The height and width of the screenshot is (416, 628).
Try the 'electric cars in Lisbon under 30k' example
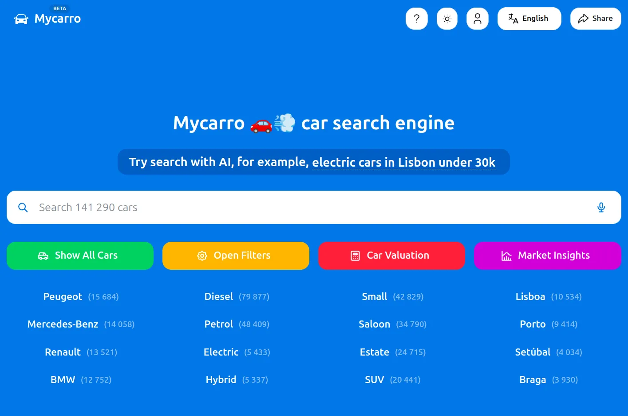[x=403, y=162]
